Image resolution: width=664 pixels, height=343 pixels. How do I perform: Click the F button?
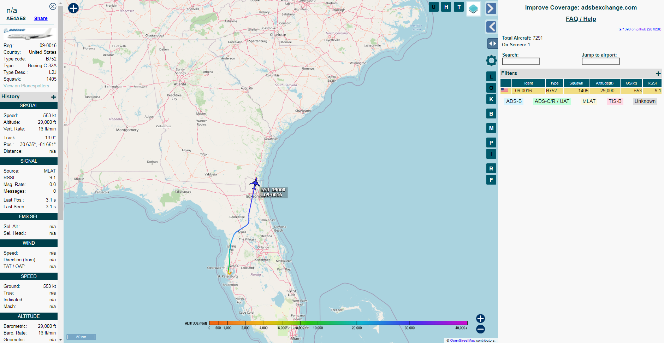pos(491,180)
